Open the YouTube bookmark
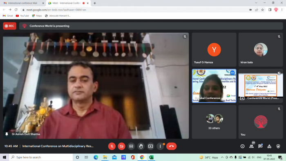Viewport: 286px width, 161px height. pos(22,16)
